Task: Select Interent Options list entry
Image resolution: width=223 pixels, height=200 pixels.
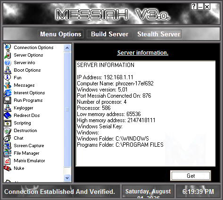Action: [29, 93]
